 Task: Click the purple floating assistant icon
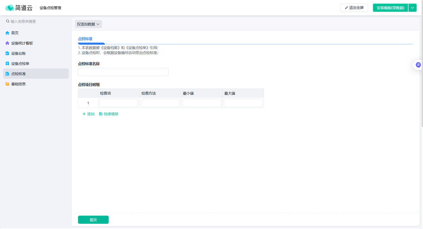click(x=418, y=65)
